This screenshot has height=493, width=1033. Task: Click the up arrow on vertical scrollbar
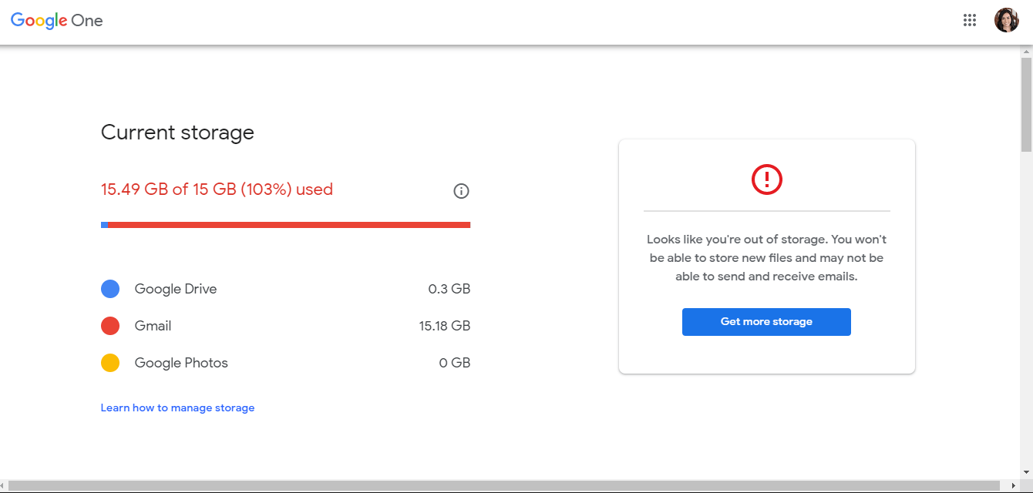[1027, 50]
